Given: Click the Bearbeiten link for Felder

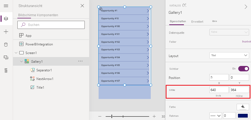Looking at the screenshot, I should pyautogui.click(x=246, y=42).
